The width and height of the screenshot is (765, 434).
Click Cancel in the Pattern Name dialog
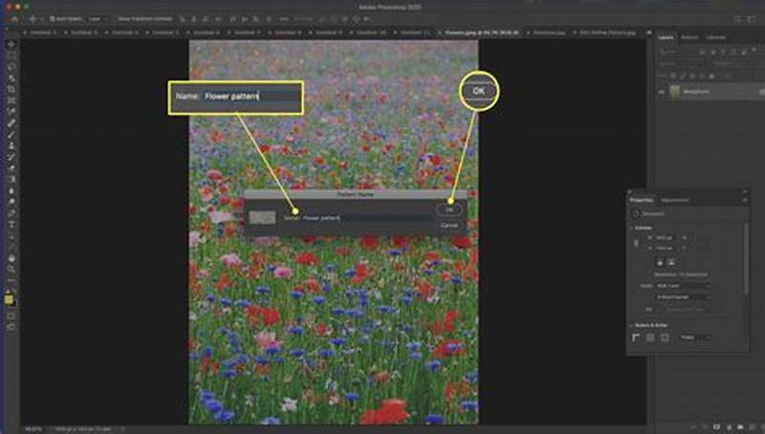[448, 226]
